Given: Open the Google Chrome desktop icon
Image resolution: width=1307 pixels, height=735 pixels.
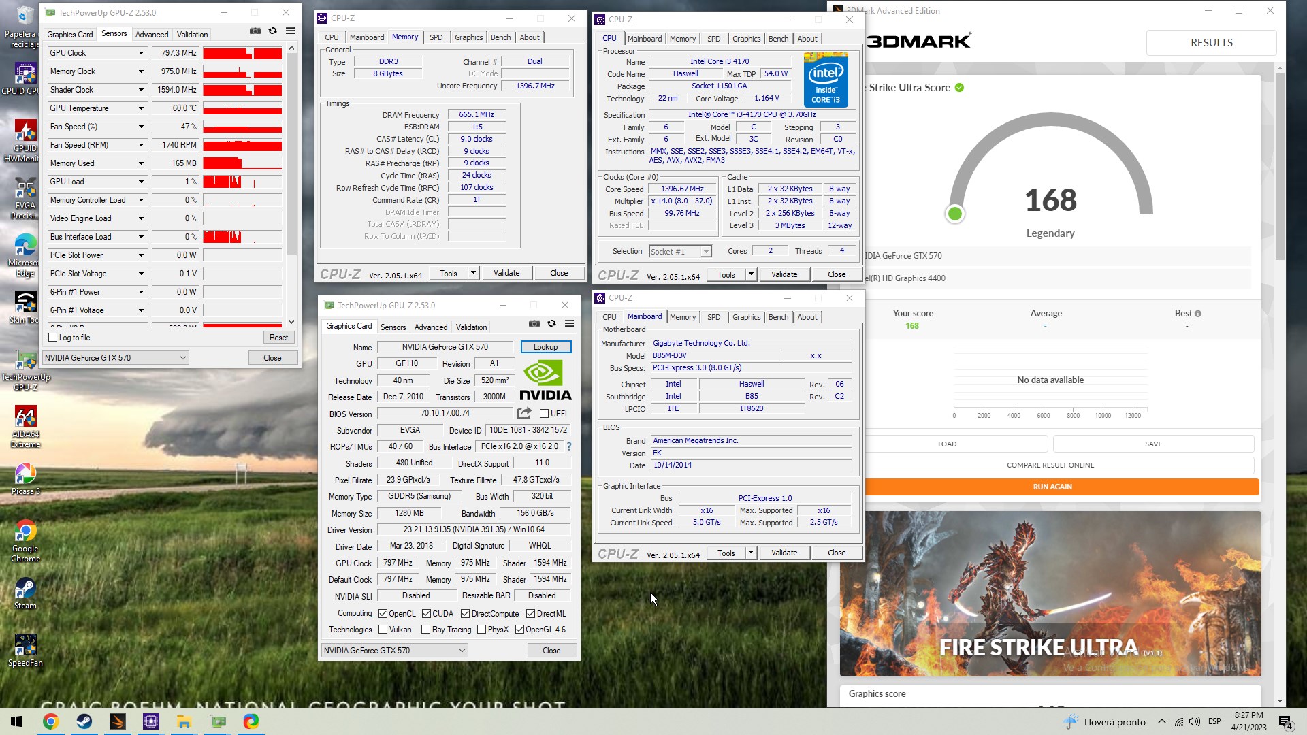Looking at the screenshot, I should click(25, 541).
